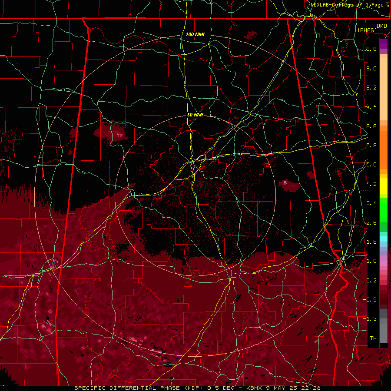Pick the purple swatch atop the color bar
This screenshot has width=391, height=391.
click(x=384, y=43)
